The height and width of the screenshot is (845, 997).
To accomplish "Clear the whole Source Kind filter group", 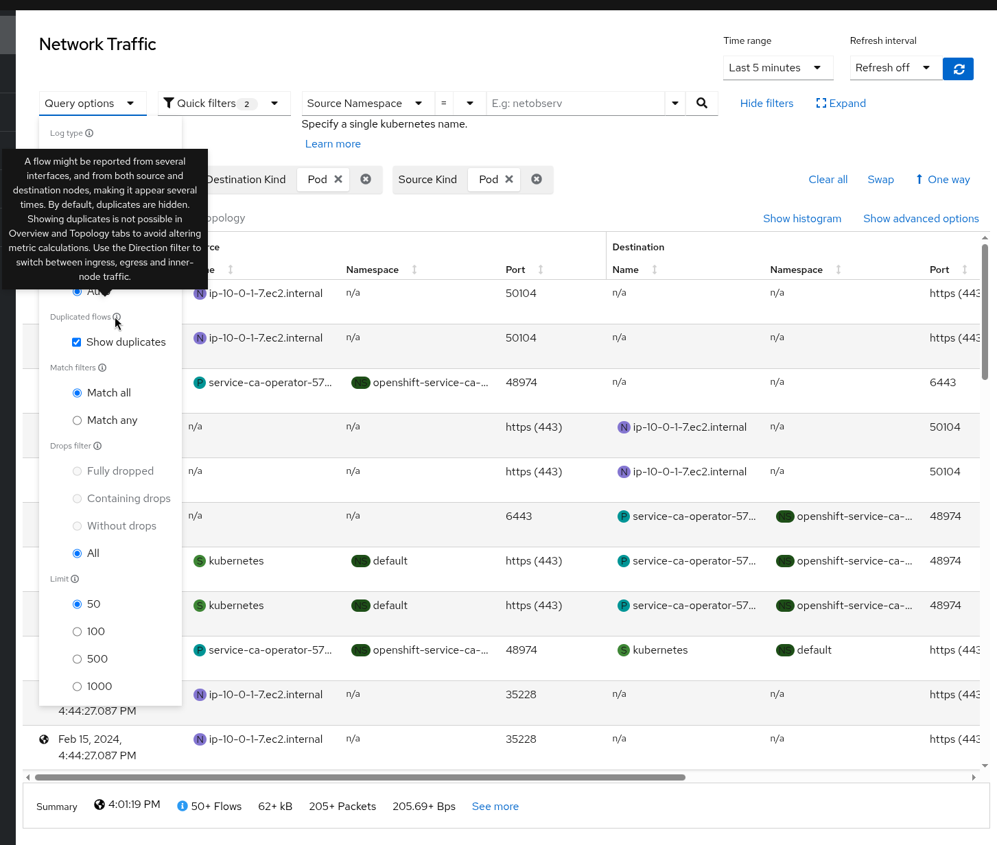I will tap(537, 179).
